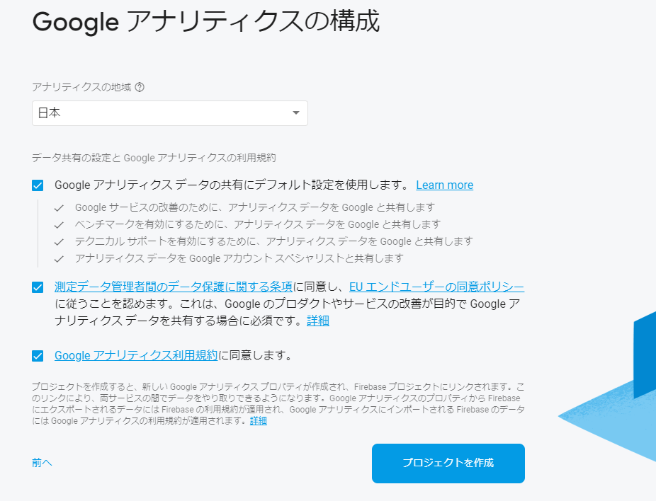Click the checkmark beside テクニカル サポート item
This screenshot has height=501, width=656.
click(x=59, y=241)
